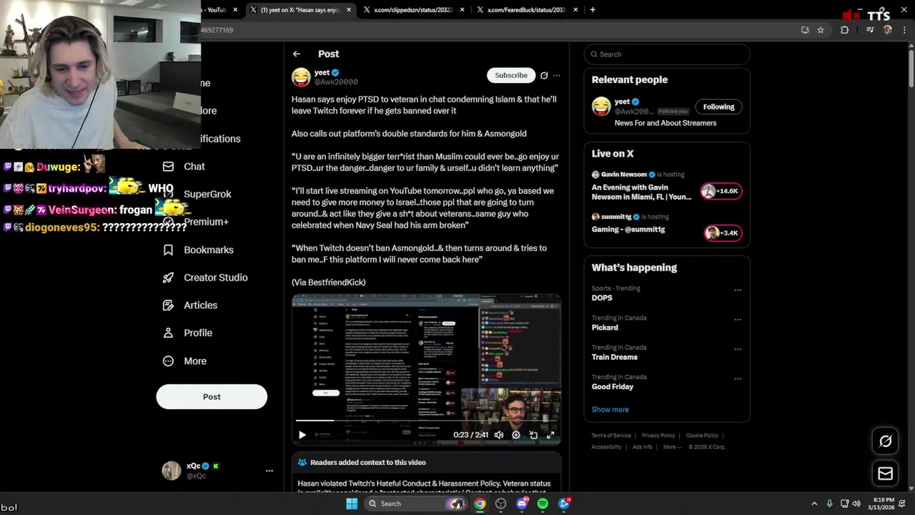The height and width of the screenshot is (515, 915).
Task: Open video settings gear
Action: point(516,435)
